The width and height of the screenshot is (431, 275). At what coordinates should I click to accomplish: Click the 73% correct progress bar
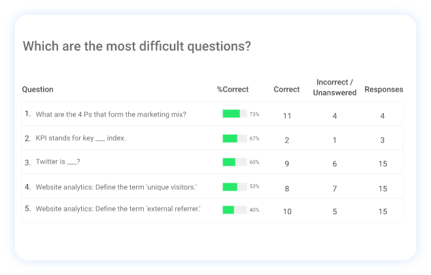pos(235,114)
